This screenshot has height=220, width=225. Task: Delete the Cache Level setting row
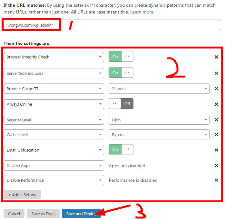coord(216,135)
